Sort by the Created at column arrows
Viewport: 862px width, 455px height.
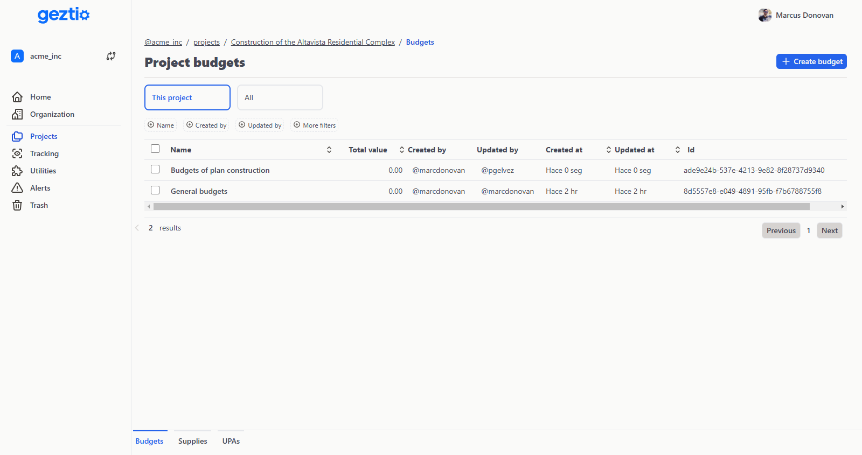click(609, 150)
